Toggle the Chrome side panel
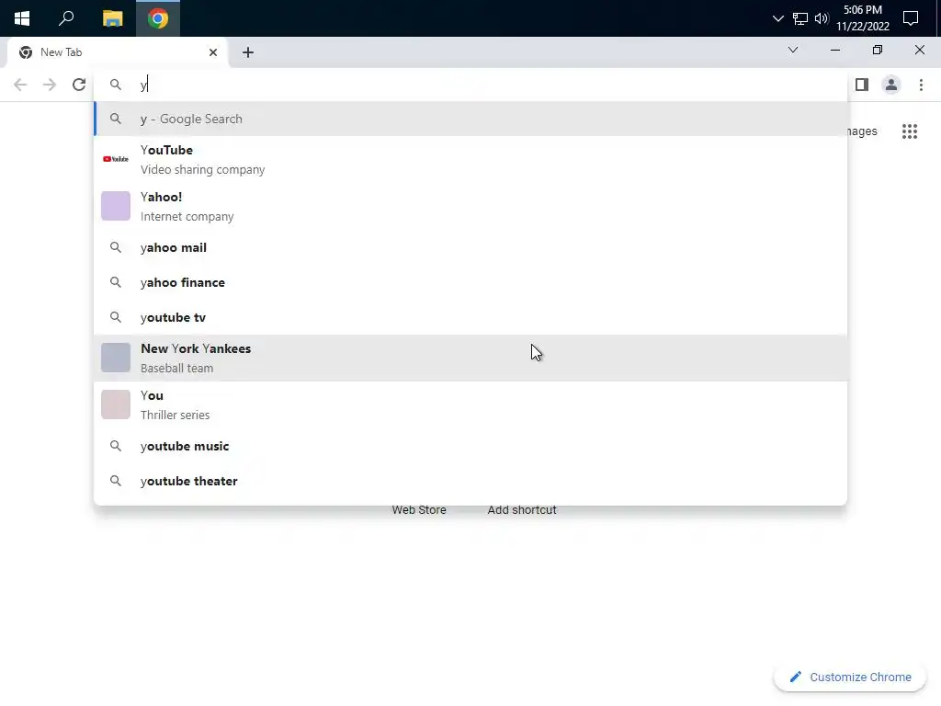941x706 pixels. pos(862,85)
